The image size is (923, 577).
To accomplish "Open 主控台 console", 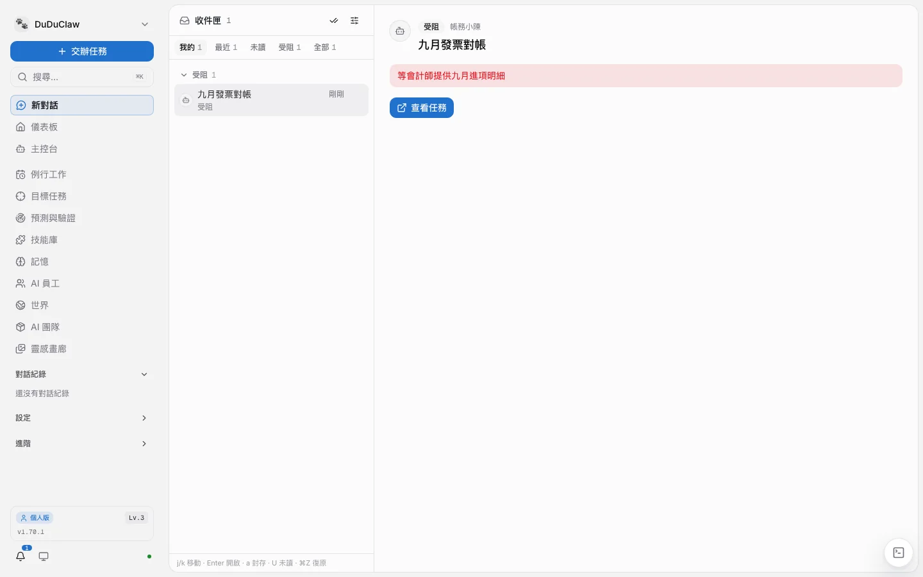I will 82,149.
